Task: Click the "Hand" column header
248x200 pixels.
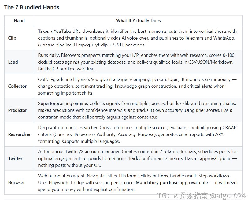Action: (x=19, y=21)
